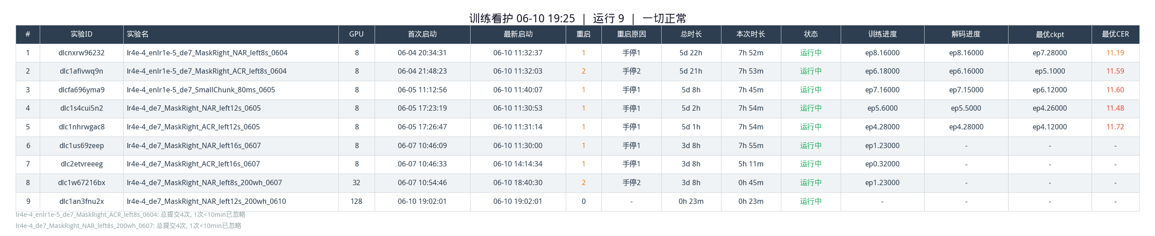Click the first footnote about ACR_left8s_0604
The image size is (1155, 236).
click(x=130, y=215)
